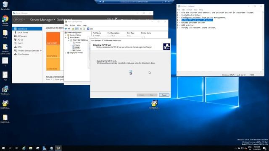Screen dimensions: 269x151
Task: Click the Back arrow in Print Management toolbar
Action: [x=66, y=29]
